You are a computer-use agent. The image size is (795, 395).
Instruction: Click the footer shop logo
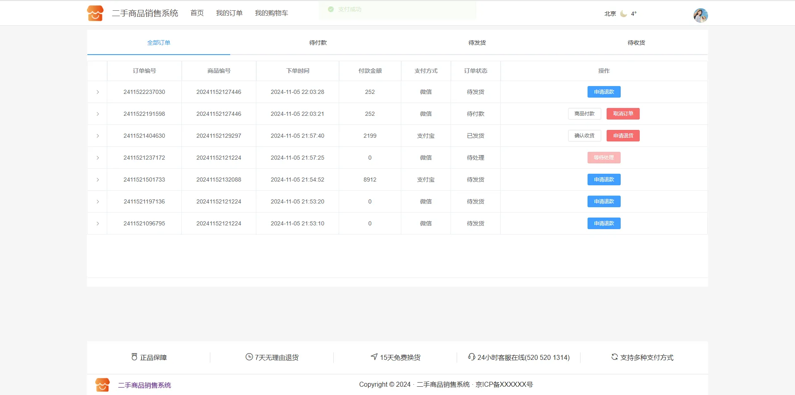102,385
